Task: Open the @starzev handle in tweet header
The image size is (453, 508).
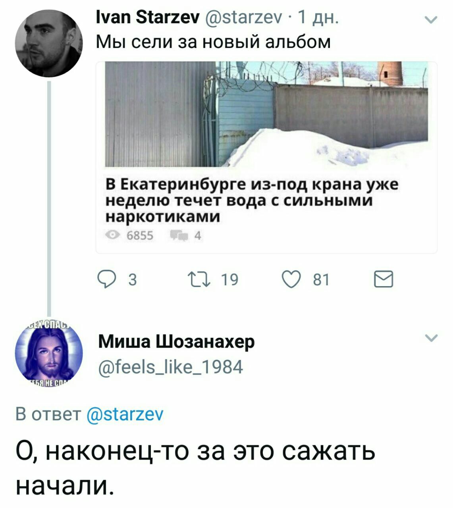Action: 245,17
